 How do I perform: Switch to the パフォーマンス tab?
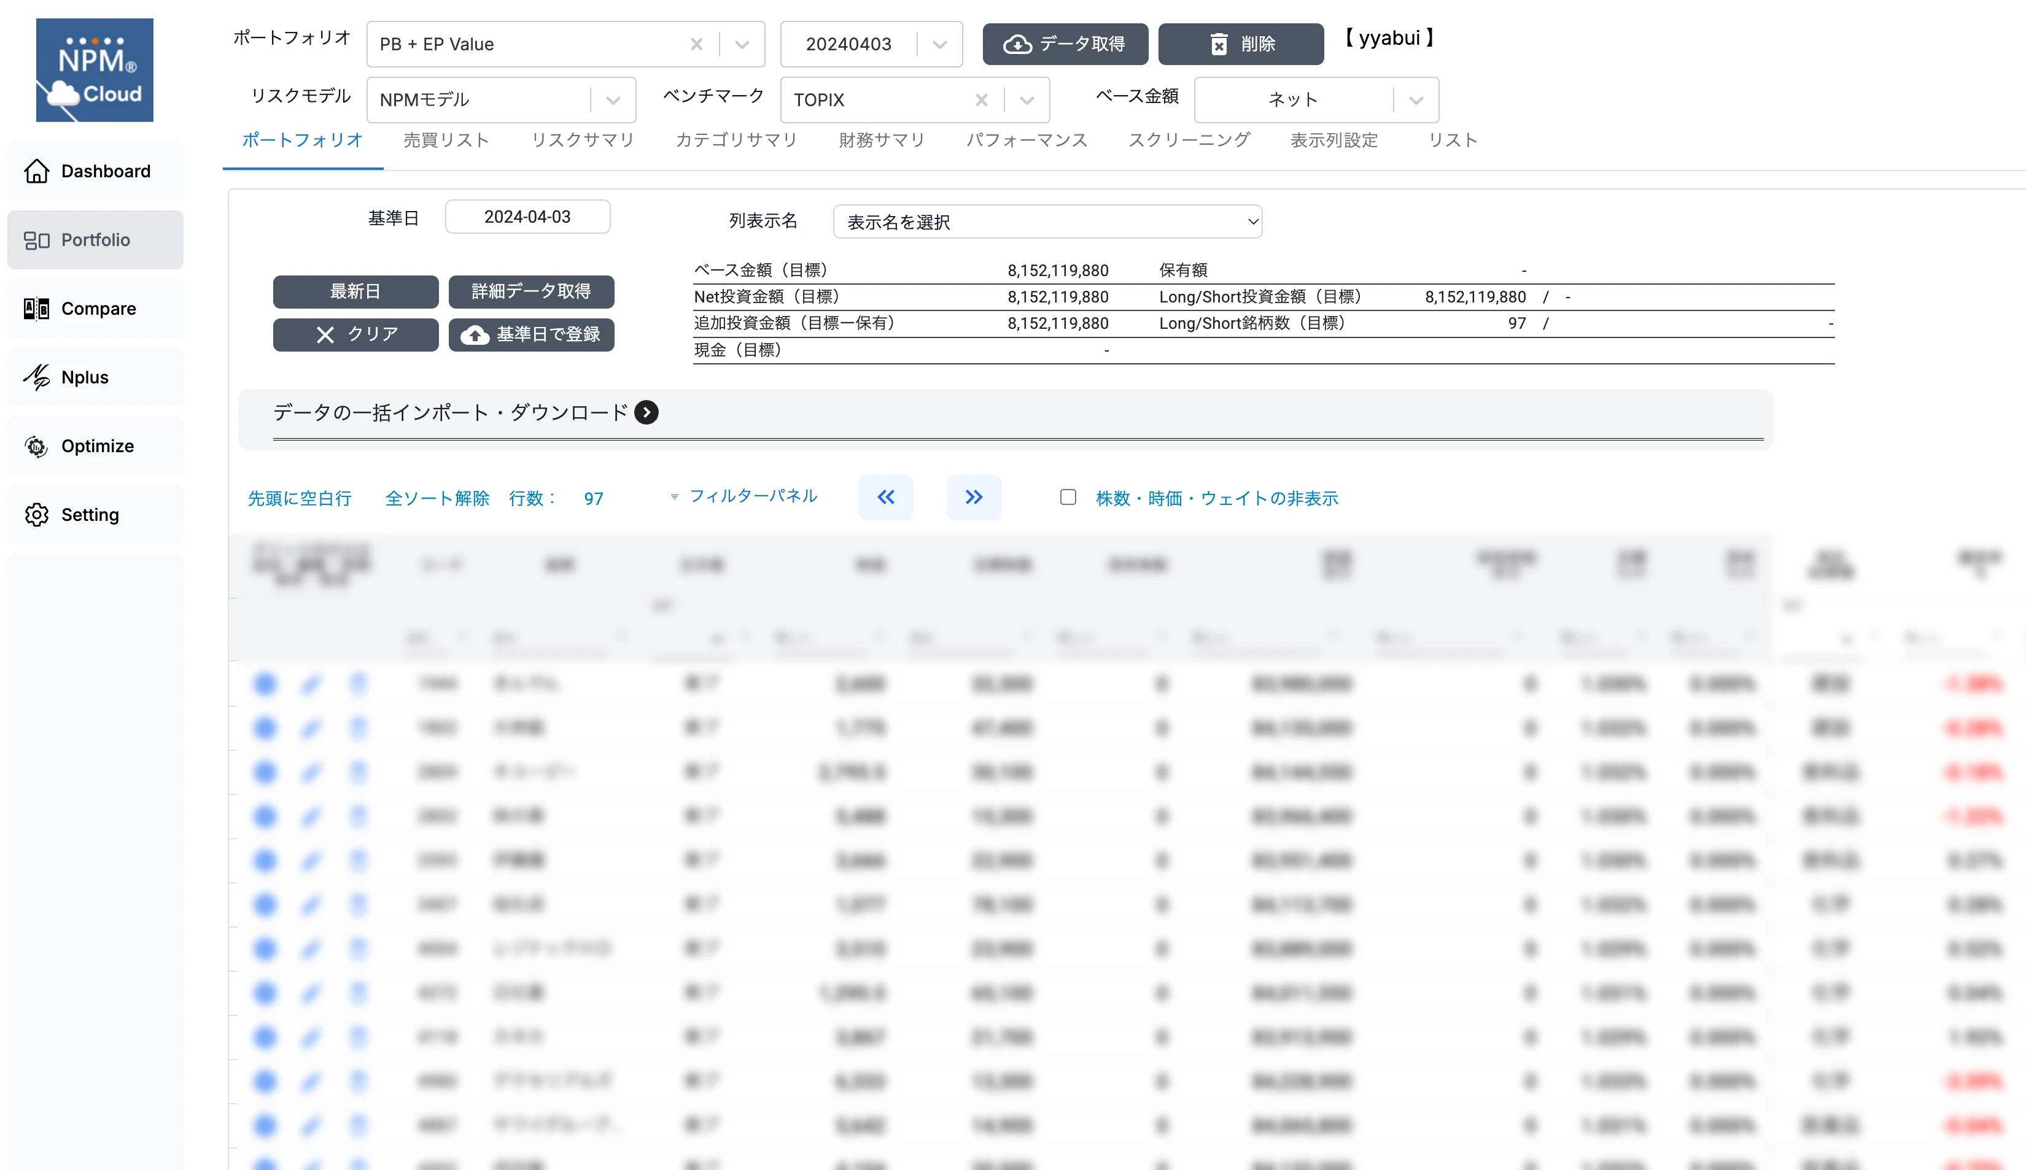coord(1027,140)
